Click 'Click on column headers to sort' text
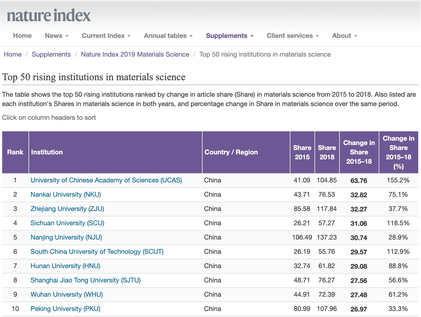The width and height of the screenshot is (421, 317). pos(49,118)
